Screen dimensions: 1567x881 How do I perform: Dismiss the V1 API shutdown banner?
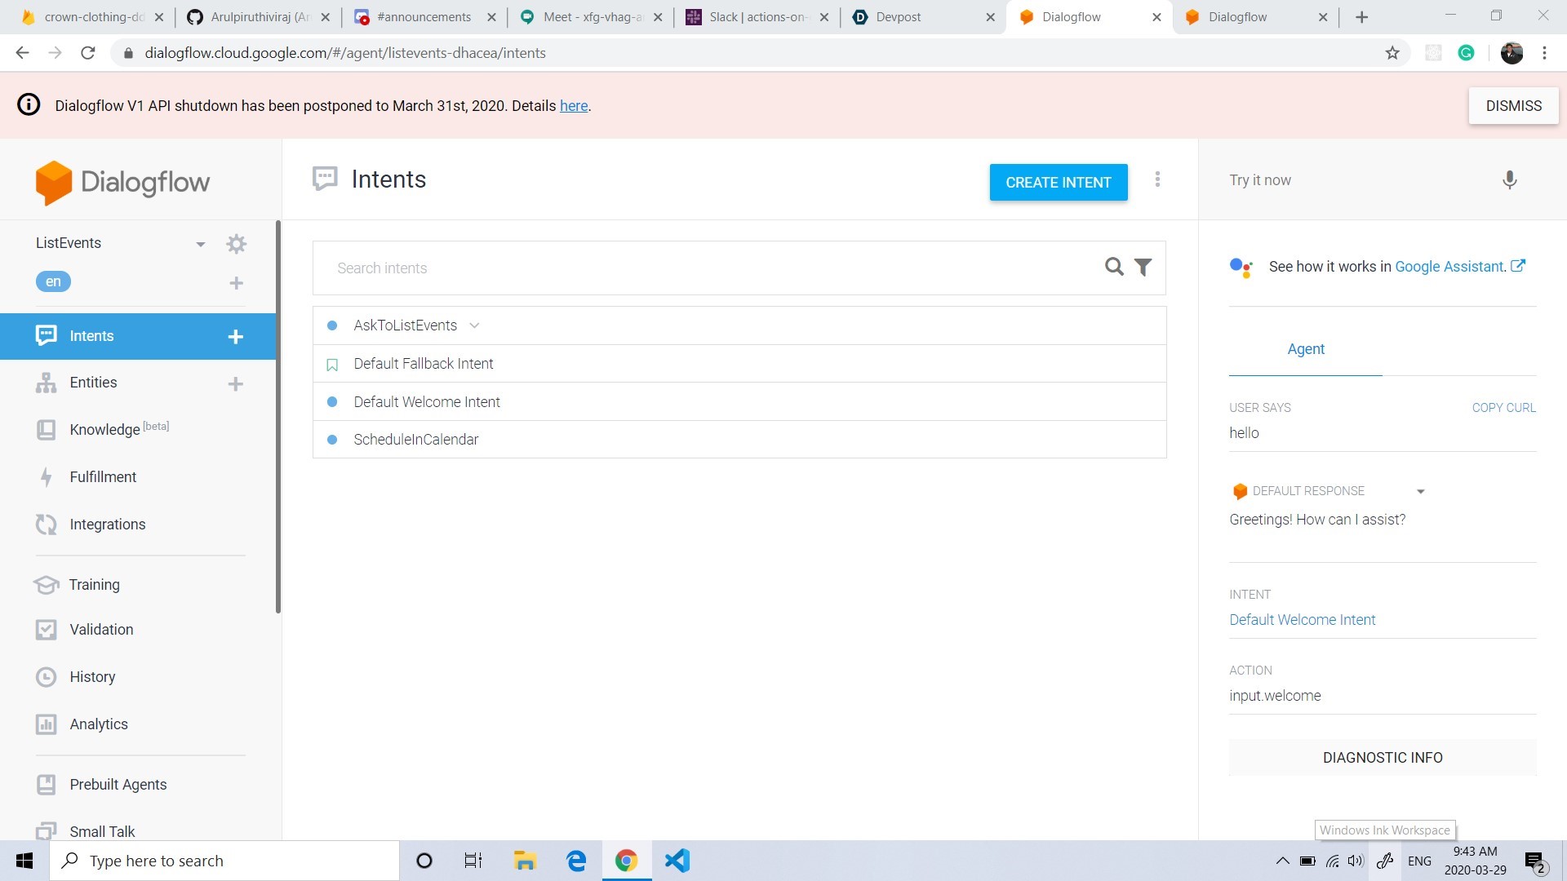pos(1512,106)
